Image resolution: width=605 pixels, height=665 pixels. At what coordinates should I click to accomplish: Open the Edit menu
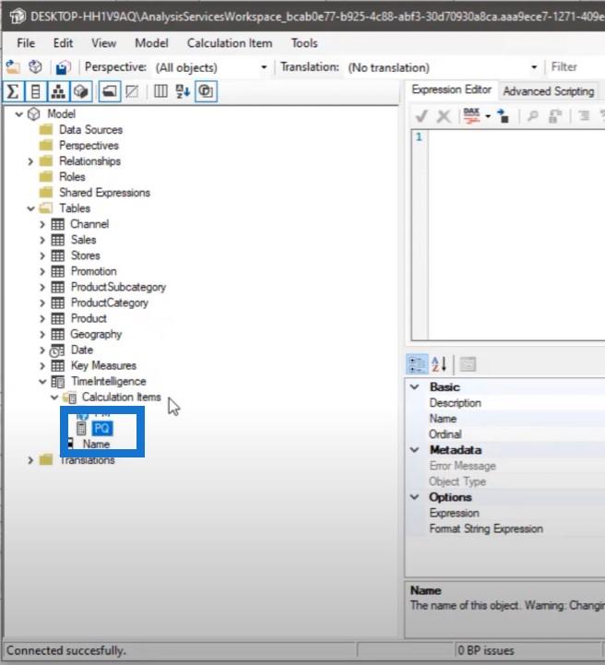(x=63, y=43)
